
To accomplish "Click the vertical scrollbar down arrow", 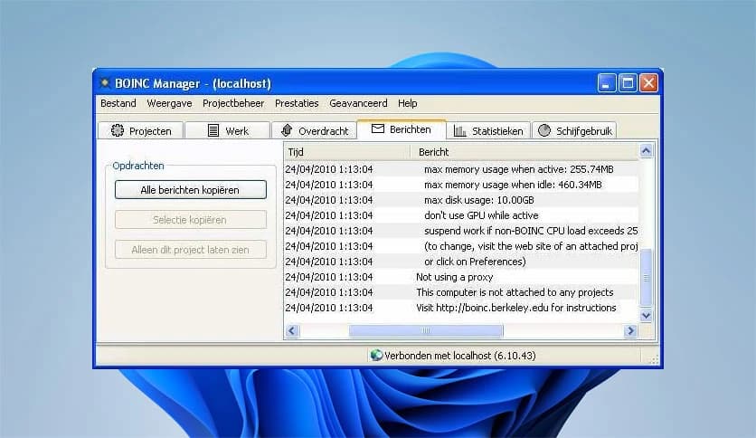I will (x=646, y=316).
